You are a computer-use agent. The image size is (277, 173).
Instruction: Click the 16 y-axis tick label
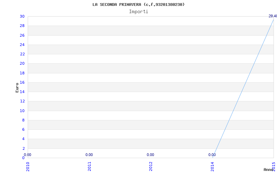click(x=22, y=82)
